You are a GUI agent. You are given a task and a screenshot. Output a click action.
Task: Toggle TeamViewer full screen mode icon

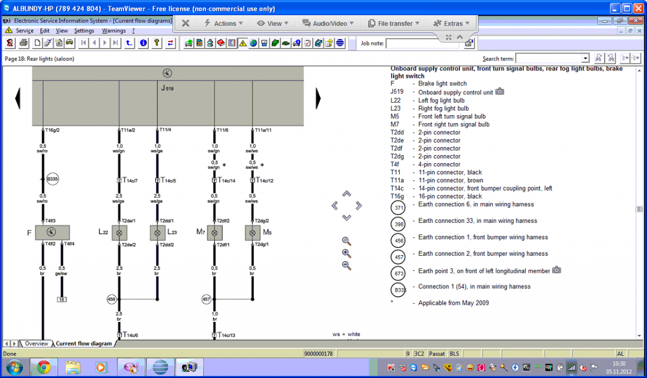[x=448, y=37]
